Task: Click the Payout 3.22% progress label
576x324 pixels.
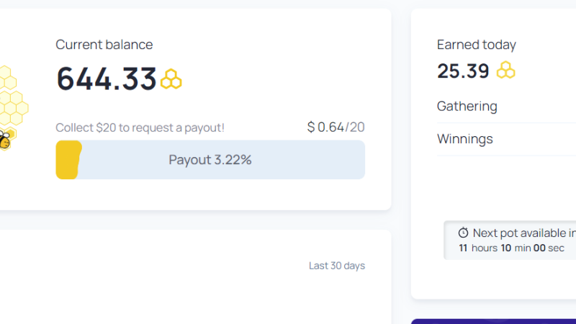Action: [210, 160]
